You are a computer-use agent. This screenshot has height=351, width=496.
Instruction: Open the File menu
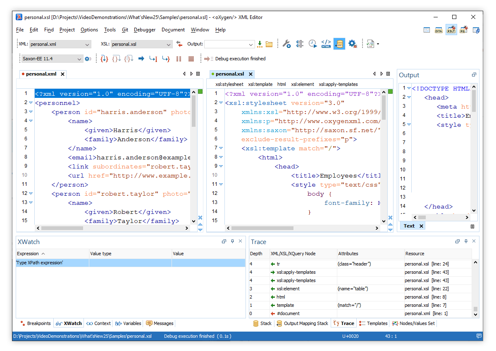(20, 30)
